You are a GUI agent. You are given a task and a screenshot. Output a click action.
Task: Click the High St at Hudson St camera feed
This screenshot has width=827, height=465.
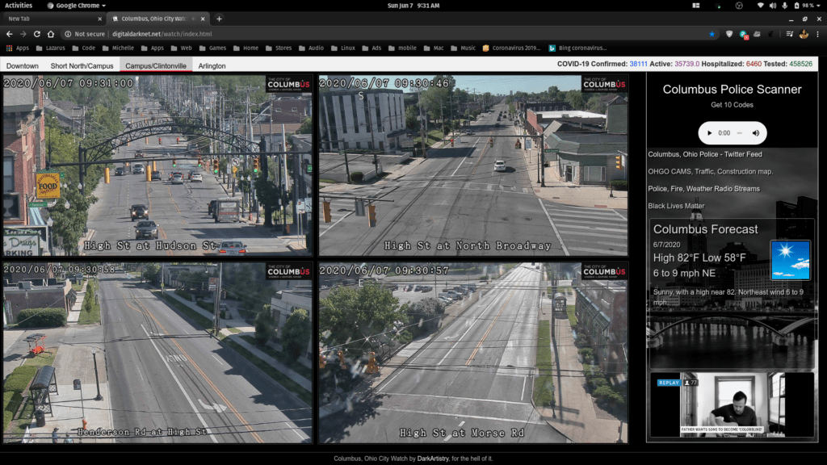157,165
